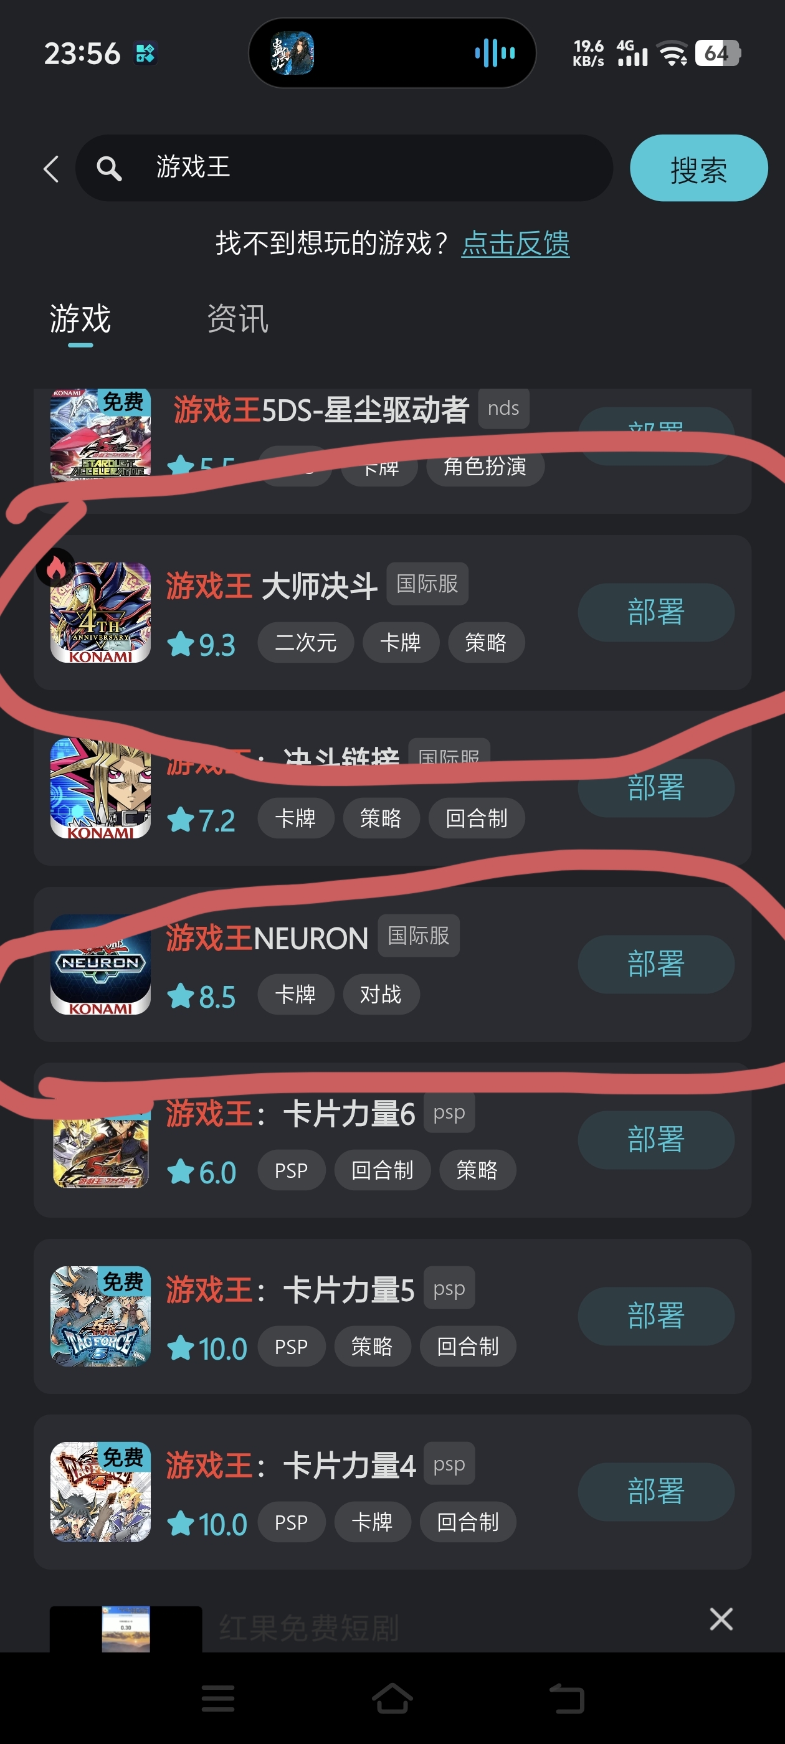Tap the Android back navigation icon
The width and height of the screenshot is (785, 1744).
coord(566,1698)
